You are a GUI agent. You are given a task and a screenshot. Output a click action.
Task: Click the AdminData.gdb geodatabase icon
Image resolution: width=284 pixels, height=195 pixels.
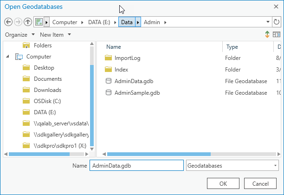(109, 81)
